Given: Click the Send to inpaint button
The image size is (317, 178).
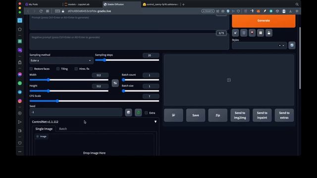Looking at the screenshot, I should tap(262, 115).
